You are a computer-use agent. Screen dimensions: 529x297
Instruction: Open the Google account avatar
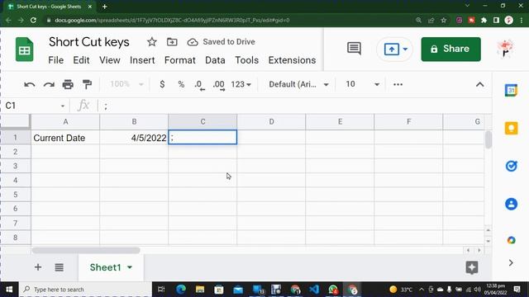505,49
